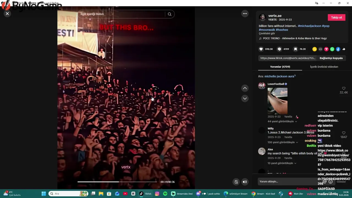The width and height of the screenshot is (352, 198).
Task: Toggle the video volume speaker icon
Action: pyautogui.click(x=245, y=182)
